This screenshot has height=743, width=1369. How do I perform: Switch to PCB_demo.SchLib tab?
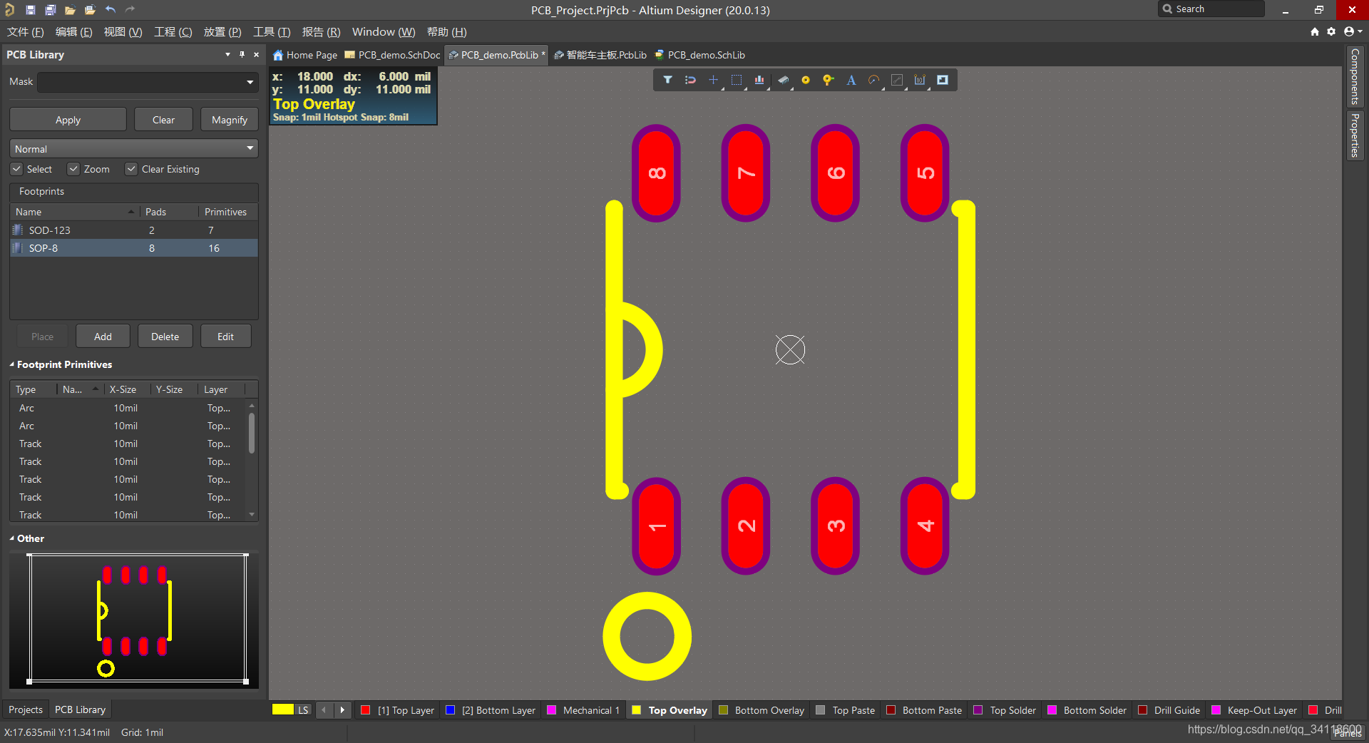tap(699, 55)
